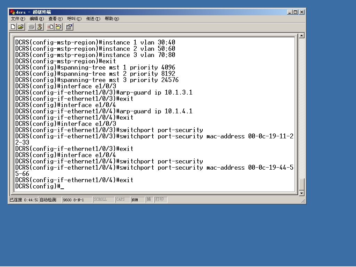Click the Receive file toolbar icon
Viewport: 356px width, 267px height.
tap(58, 27)
